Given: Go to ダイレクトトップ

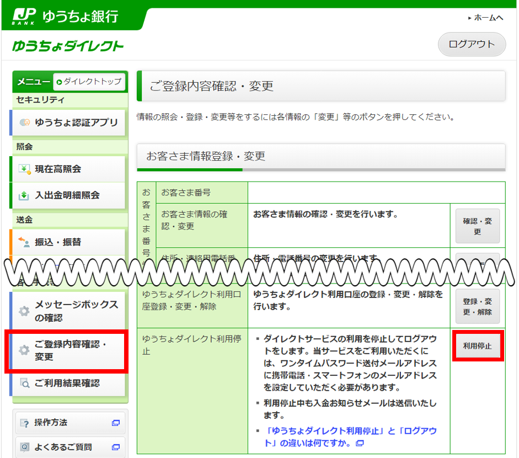Looking at the screenshot, I should tap(89, 82).
